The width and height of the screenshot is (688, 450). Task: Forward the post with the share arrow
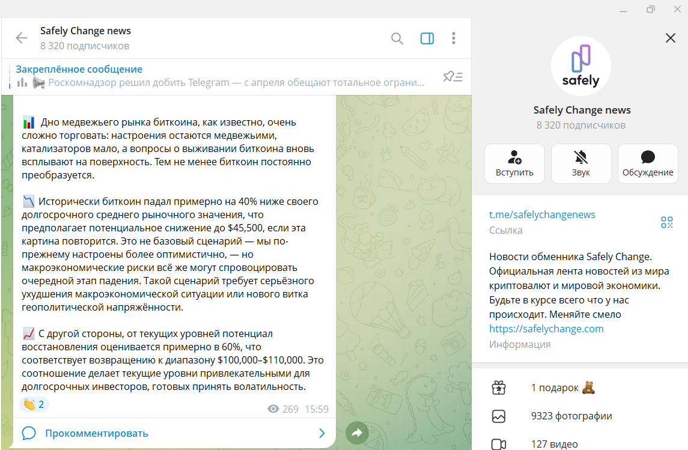click(357, 433)
